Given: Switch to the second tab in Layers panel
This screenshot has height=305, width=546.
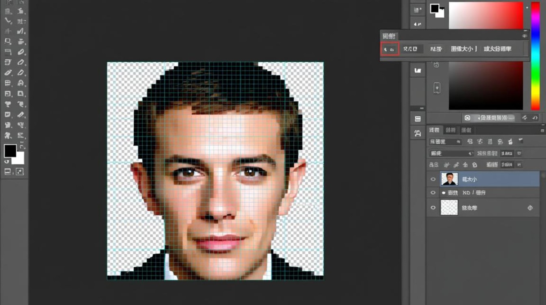Looking at the screenshot, I should pos(450,130).
